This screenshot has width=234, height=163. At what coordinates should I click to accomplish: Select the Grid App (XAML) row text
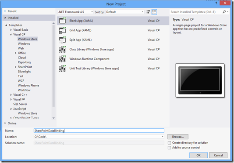coord(80,30)
